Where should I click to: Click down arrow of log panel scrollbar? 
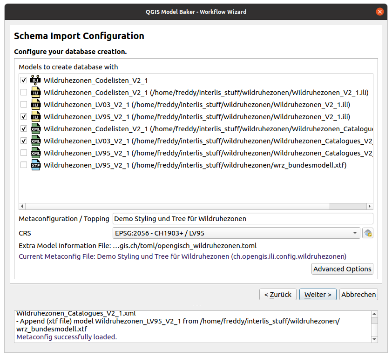pos(374,339)
